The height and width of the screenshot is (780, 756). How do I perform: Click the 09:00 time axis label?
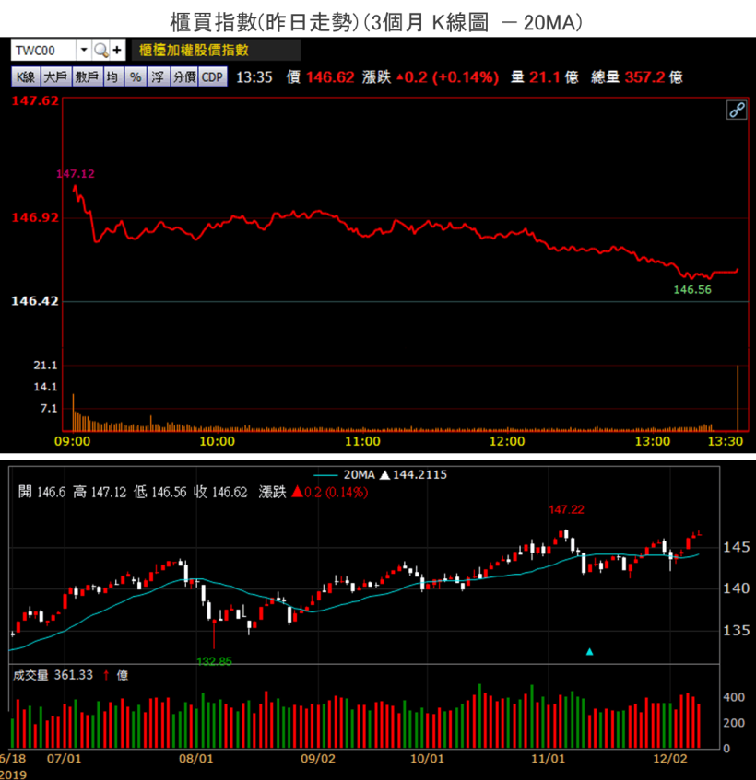pos(72,441)
